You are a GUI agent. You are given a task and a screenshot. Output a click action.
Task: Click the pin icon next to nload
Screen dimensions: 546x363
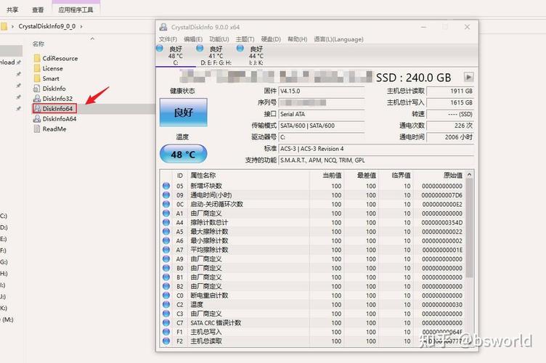point(18,62)
